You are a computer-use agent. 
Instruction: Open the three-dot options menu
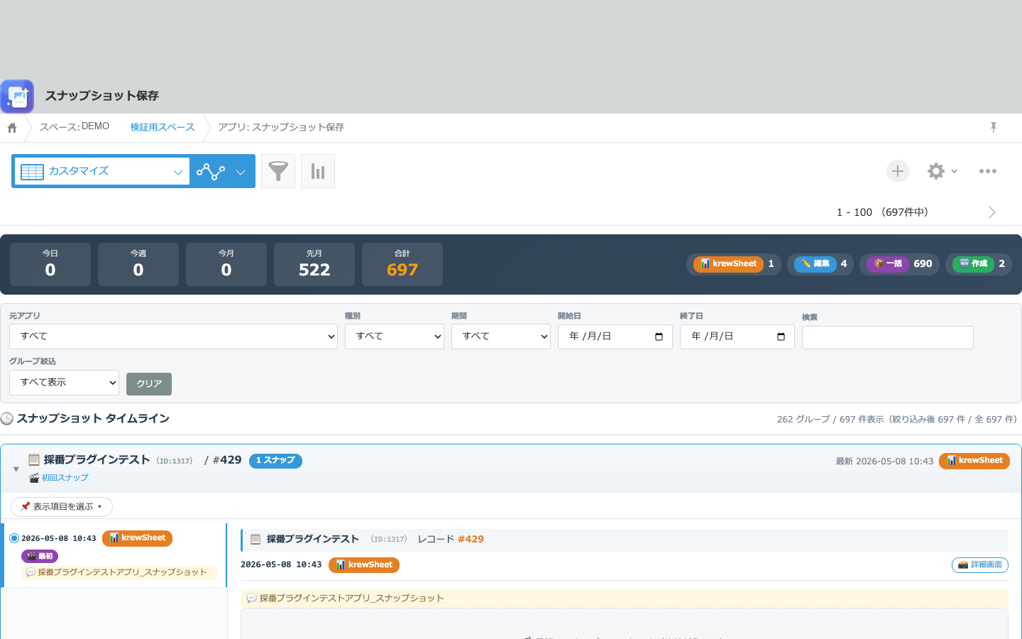tap(988, 171)
